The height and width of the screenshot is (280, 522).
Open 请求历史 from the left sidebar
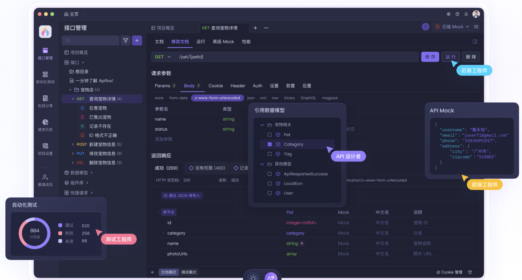[x=45, y=125]
